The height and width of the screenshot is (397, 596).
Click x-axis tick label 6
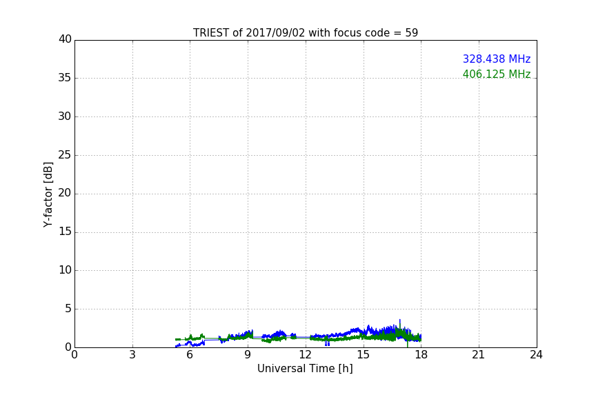(x=190, y=355)
